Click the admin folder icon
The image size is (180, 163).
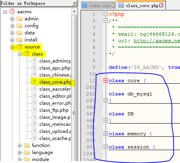pyautogui.click(x=19, y=19)
